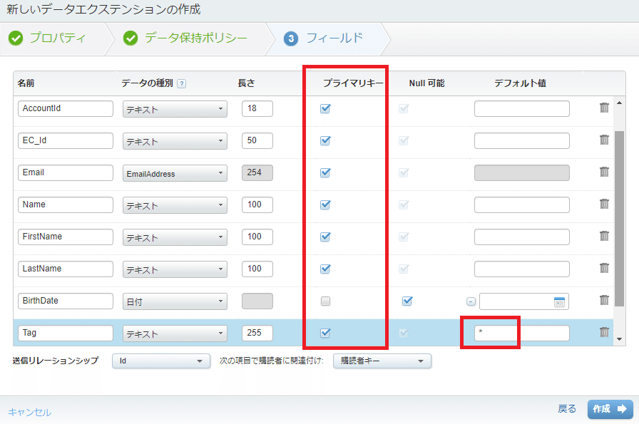Delete the LastName field with trash icon
Image resolution: width=639 pixels, height=424 pixels.
click(604, 268)
